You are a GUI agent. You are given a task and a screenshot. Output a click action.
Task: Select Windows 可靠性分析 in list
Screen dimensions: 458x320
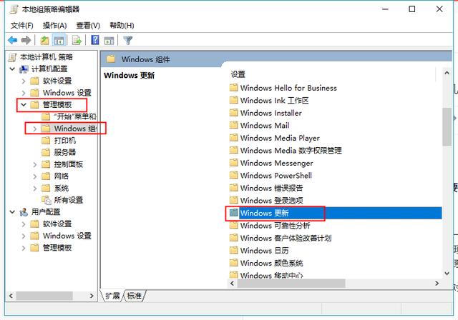click(x=275, y=225)
